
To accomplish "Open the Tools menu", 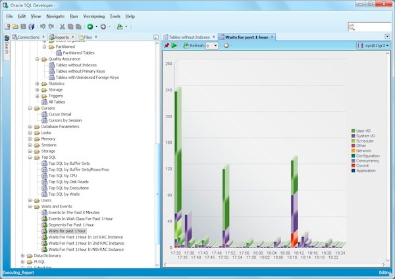I will pos(115,16).
